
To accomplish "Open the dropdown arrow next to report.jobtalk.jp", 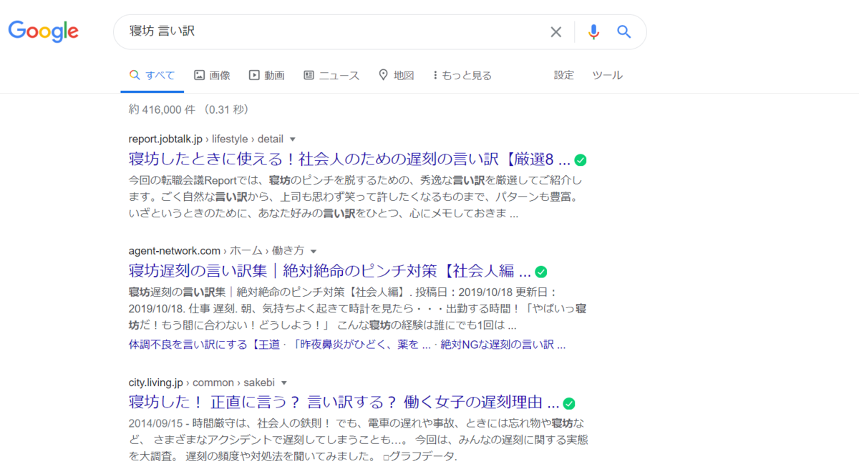I will (292, 139).
